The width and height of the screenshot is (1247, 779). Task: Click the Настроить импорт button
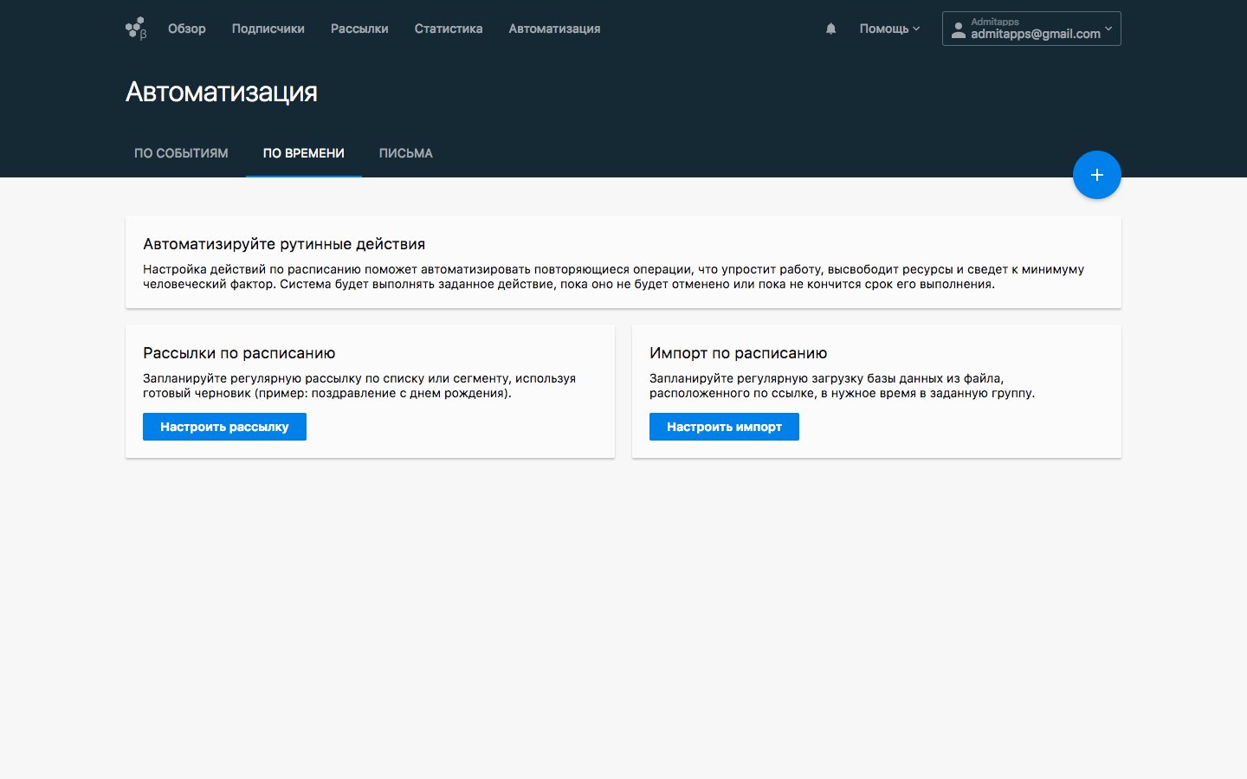click(724, 426)
